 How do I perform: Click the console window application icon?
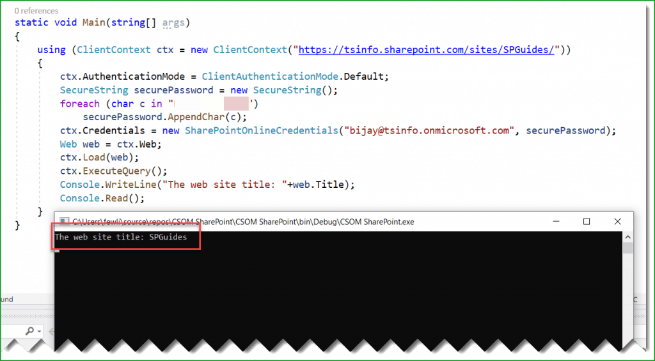click(64, 222)
